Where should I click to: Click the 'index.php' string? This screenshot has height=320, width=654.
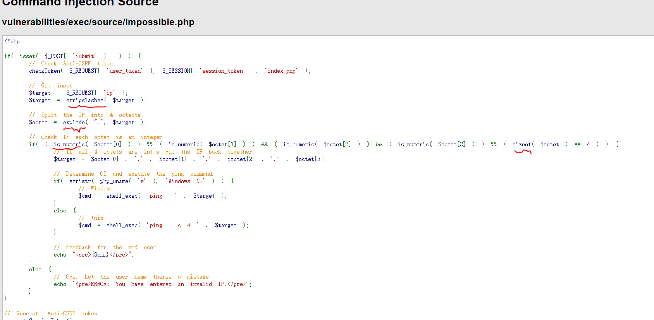281,71
